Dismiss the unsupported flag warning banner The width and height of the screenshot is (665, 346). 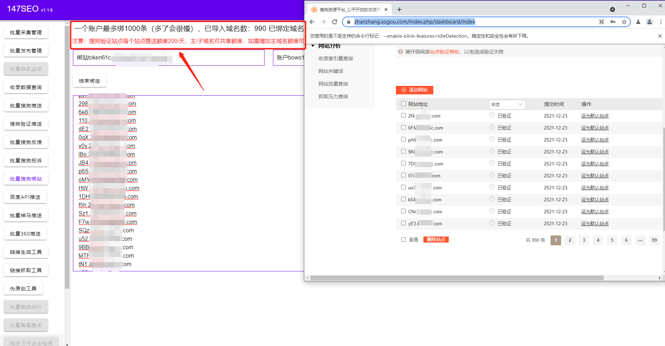[660, 36]
